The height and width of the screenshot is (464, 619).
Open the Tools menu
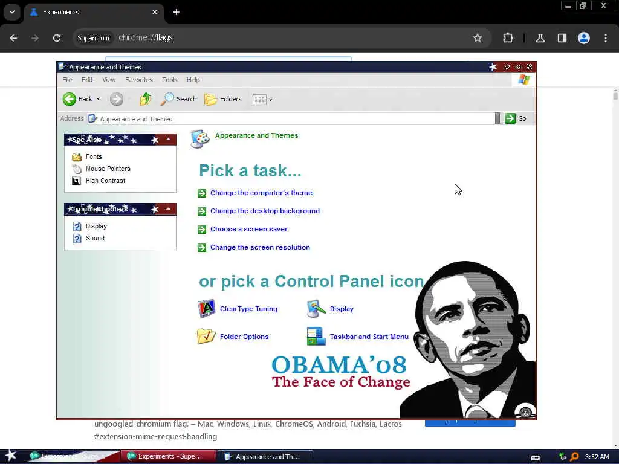click(170, 80)
